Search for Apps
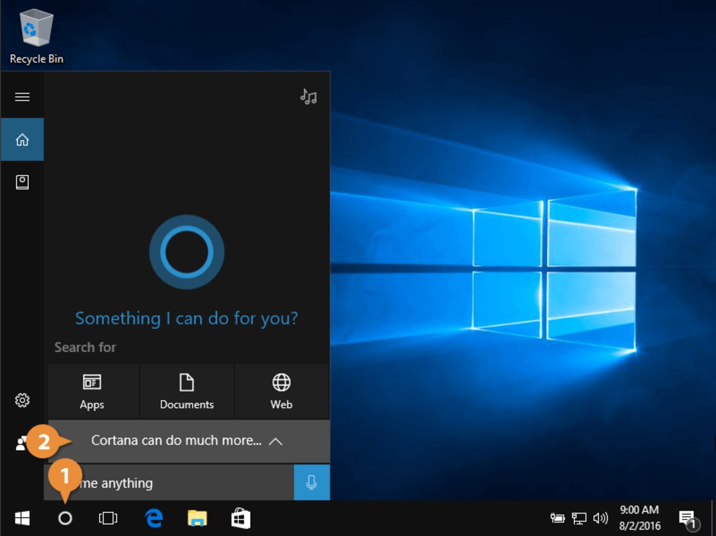Viewport: 716px width, 536px height. click(92, 391)
